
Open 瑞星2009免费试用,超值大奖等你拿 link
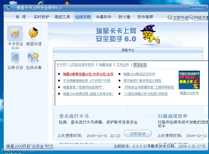88,94
